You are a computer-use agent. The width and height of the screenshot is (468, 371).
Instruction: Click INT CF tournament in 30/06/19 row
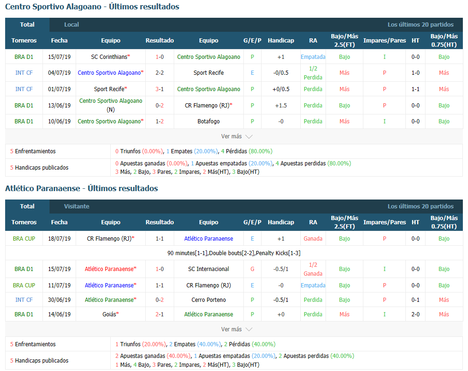[x=24, y=300]
